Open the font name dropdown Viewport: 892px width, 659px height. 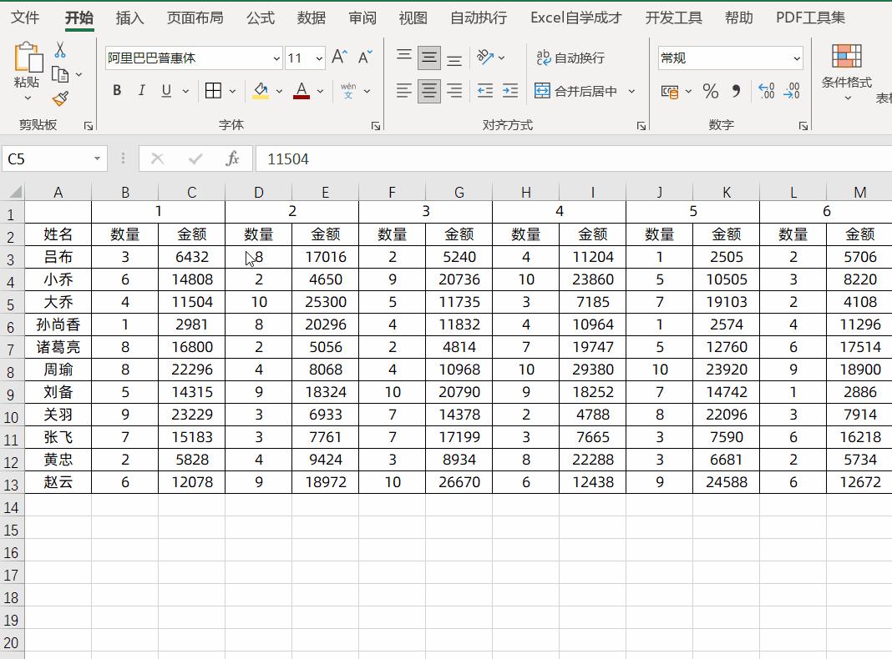pos(276,58)
